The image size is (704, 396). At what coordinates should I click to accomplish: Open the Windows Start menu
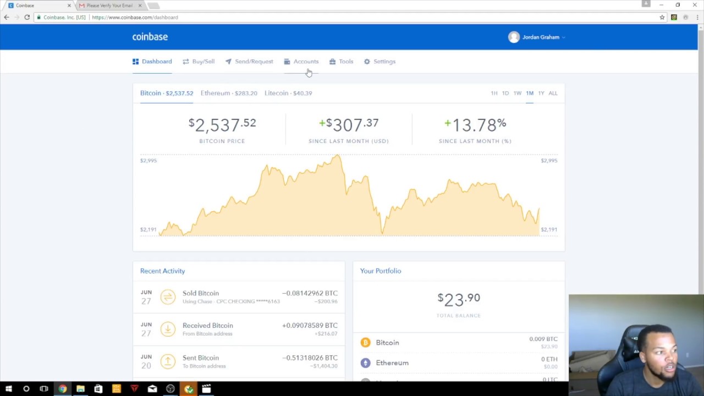point(8,389)
